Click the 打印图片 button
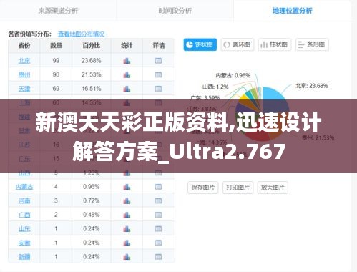Viewport: 357px width, 272px height. click(x=238, y=188)
